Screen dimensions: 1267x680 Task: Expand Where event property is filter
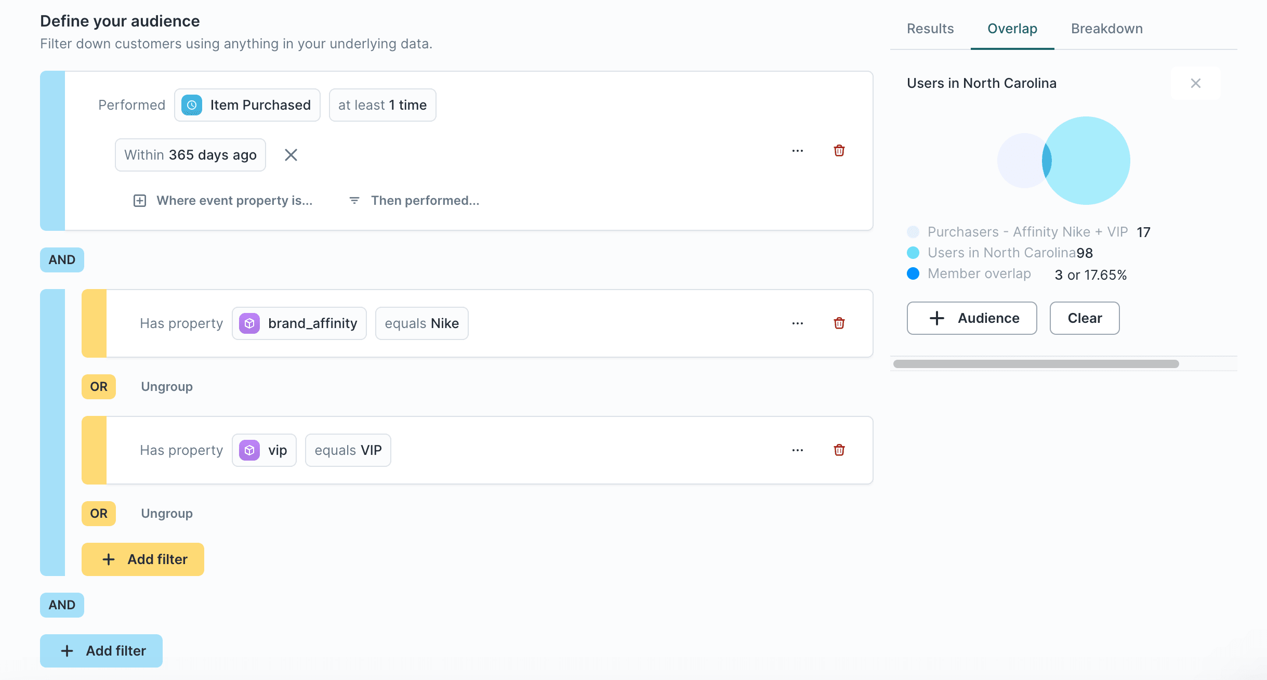(223, 200)
